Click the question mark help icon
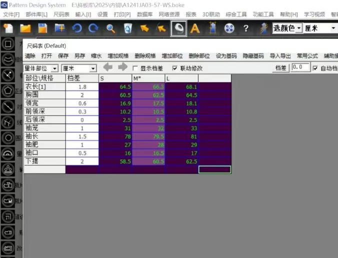The image size is (338, 258). 246,28
